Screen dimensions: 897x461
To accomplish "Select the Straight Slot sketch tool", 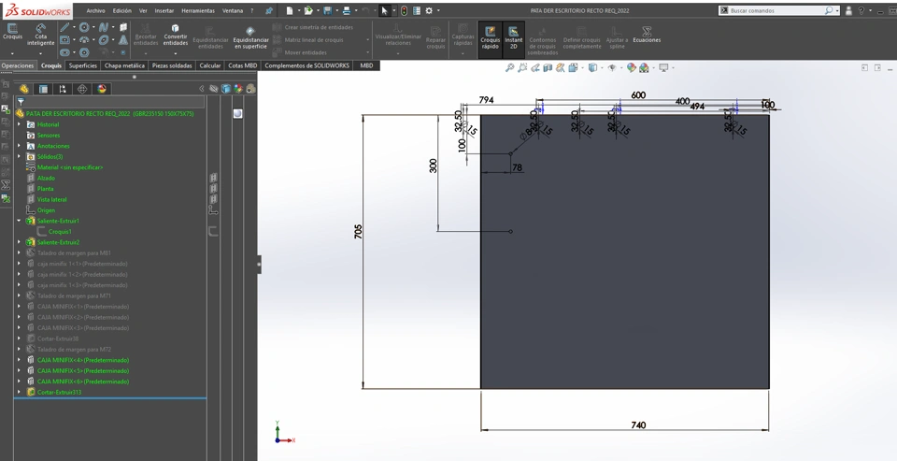I will (64, 52).
